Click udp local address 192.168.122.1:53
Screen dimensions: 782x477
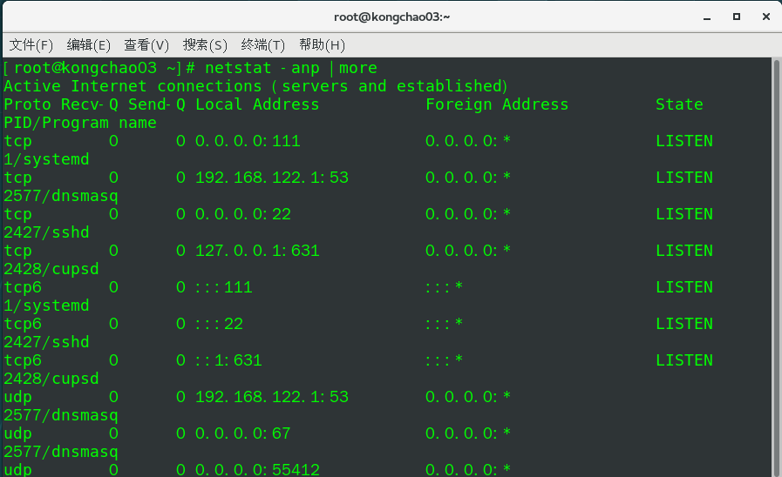coord(272,397)
